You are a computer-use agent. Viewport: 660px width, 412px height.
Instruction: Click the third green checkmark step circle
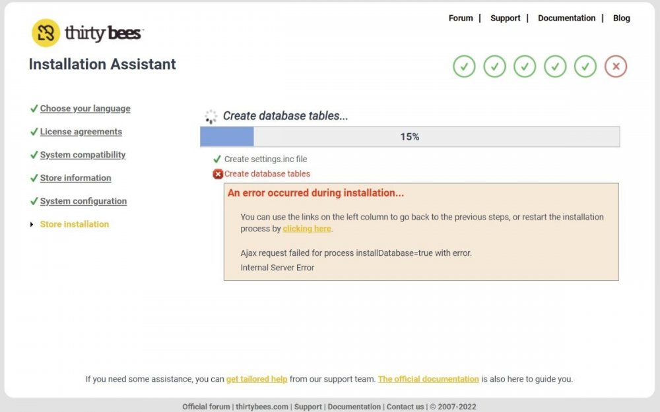(525, 67)
